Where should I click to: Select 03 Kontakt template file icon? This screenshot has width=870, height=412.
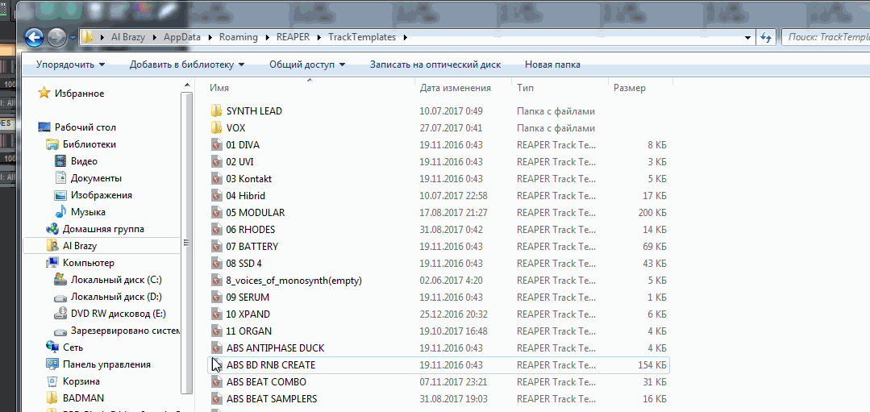216,178
